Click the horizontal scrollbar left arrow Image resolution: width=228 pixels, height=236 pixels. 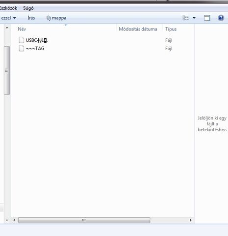[14, 220]
